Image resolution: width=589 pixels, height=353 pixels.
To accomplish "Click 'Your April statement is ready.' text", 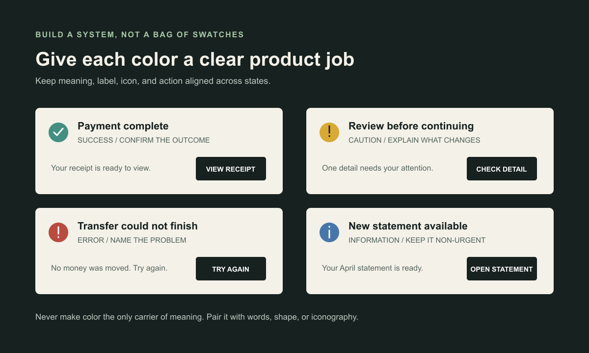I will pos(373,268).
